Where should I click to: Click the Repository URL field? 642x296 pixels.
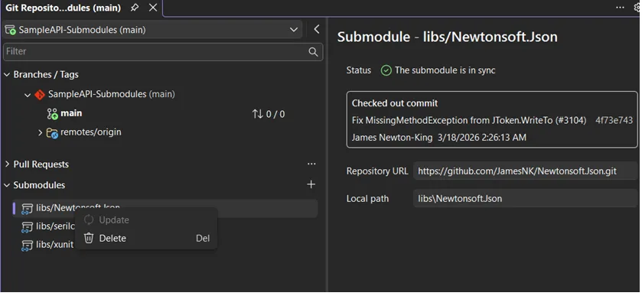click(x=526, y=171)
